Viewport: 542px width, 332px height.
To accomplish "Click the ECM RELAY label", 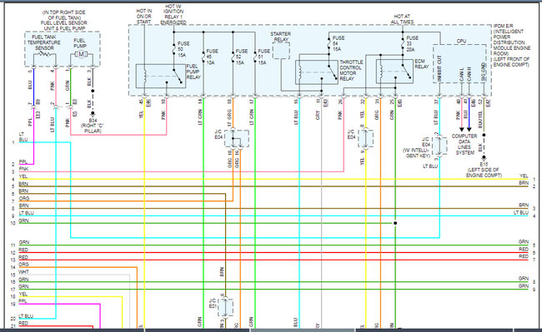I will pos(421,64).
